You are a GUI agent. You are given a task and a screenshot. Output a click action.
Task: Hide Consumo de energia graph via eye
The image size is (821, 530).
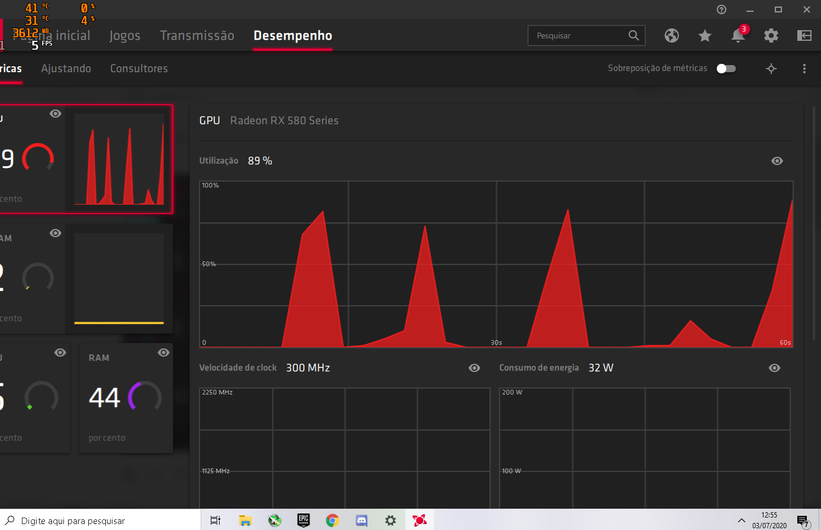pyautogui.click(x=774, y=368)
